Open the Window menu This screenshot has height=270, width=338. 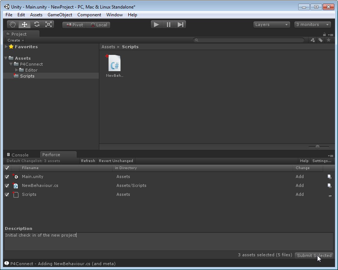115,15
